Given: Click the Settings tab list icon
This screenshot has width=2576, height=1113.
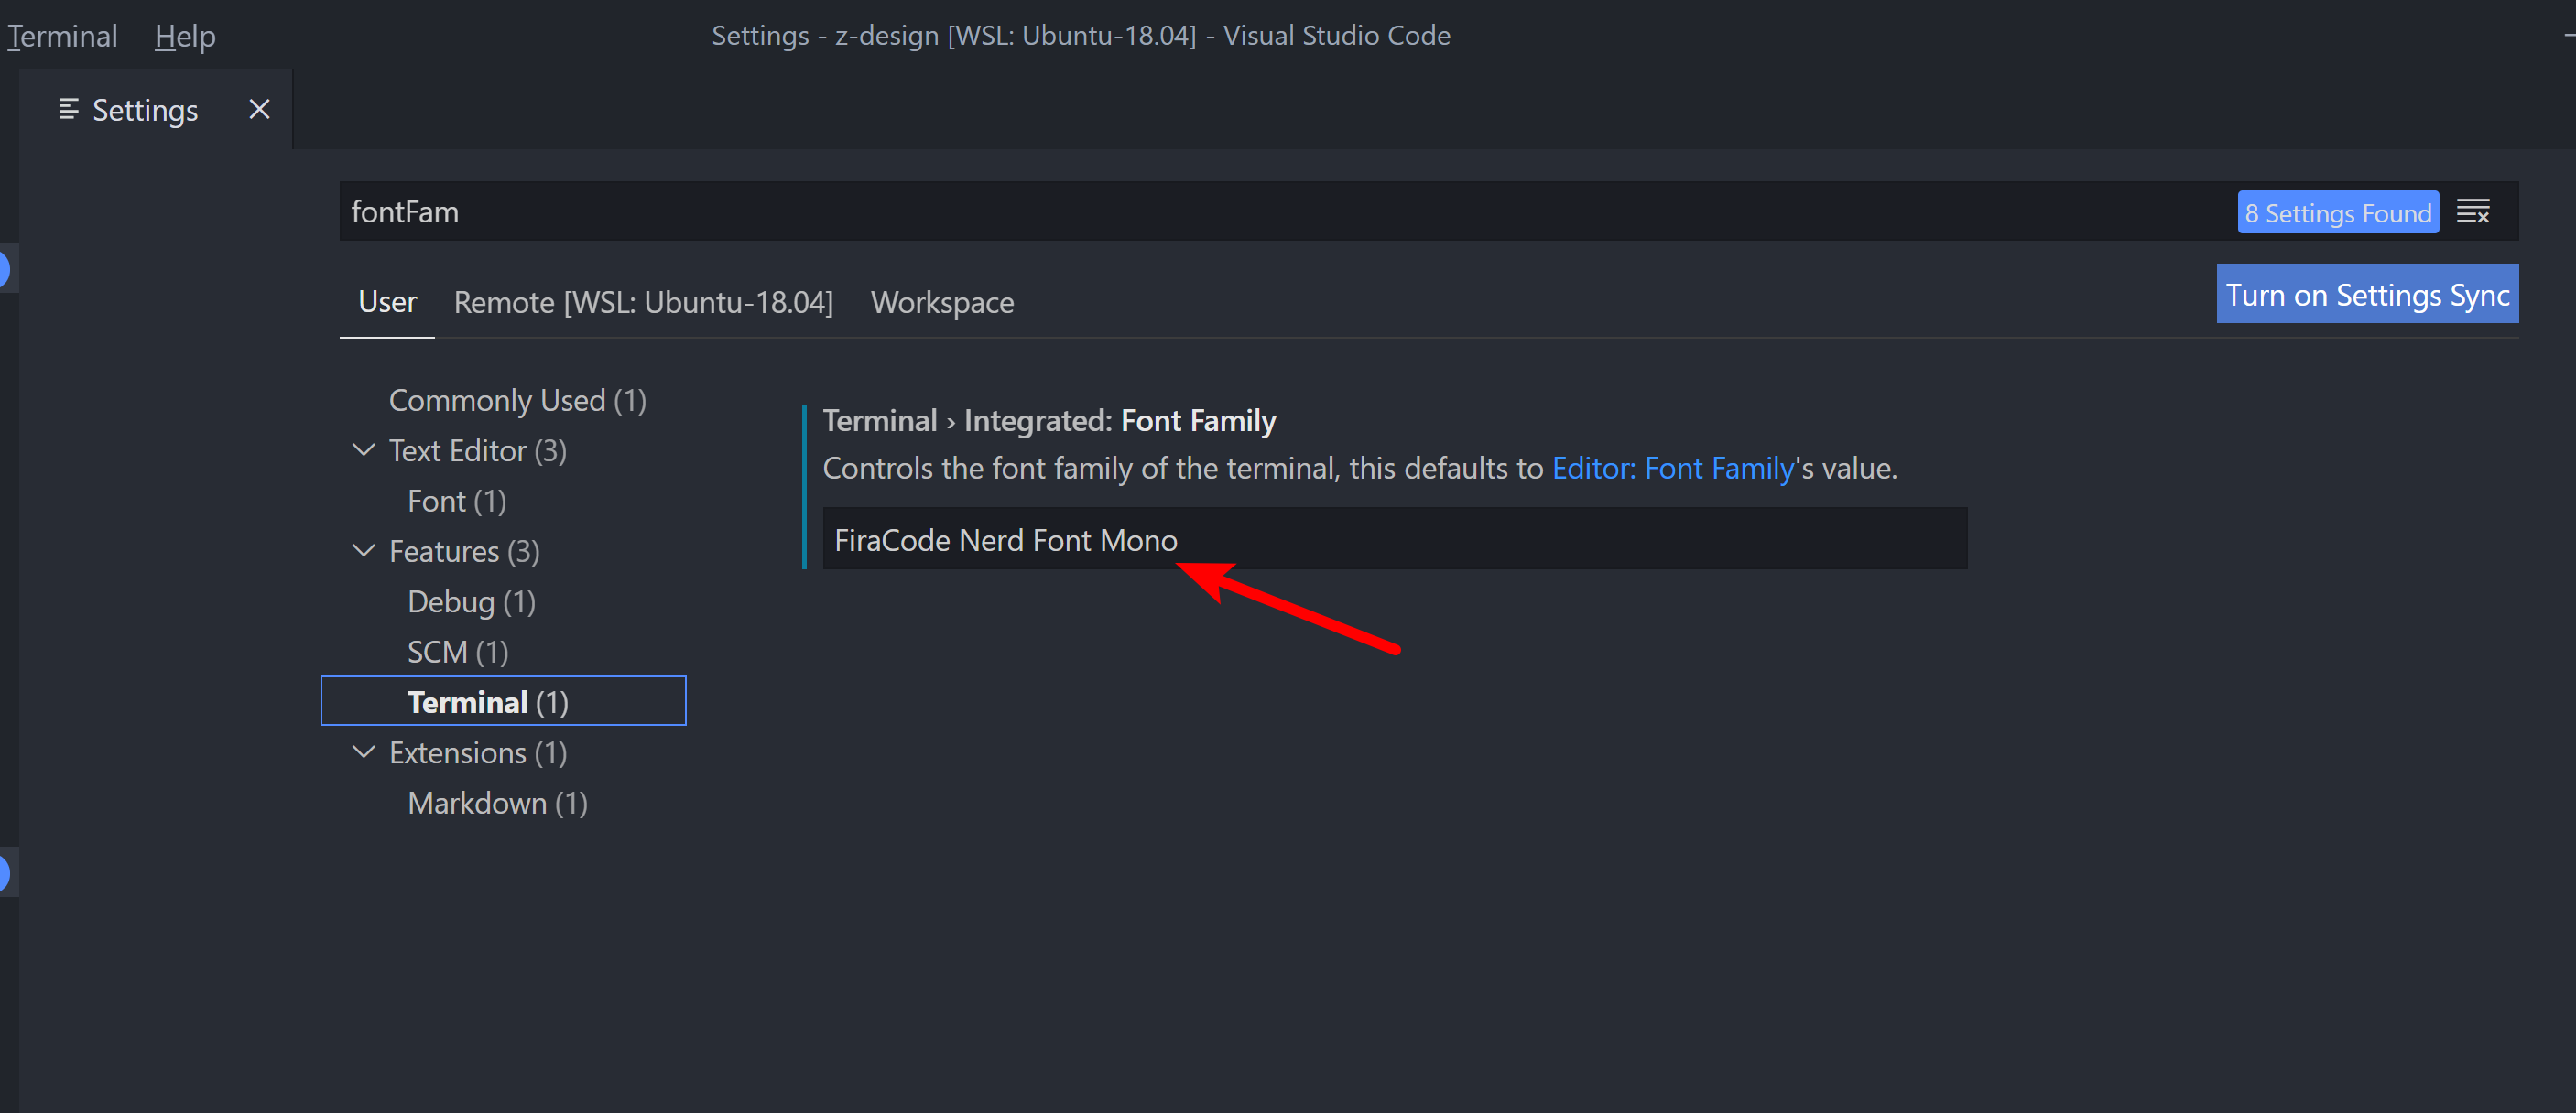Looking at the screenshot, I should [x=68, y=110].
